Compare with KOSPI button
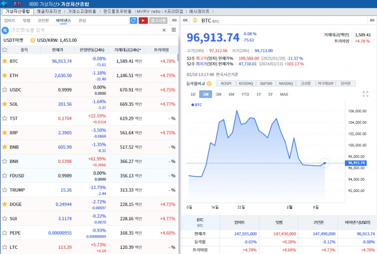 226,84
